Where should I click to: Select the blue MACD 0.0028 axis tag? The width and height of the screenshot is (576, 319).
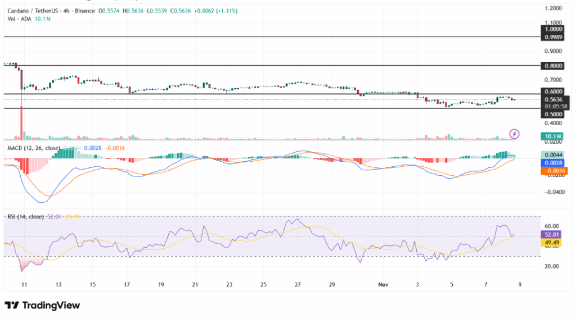552,162
